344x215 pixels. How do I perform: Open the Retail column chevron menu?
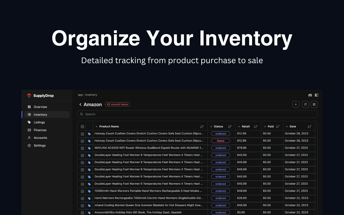pyautogui.click(x=239, y=127)
